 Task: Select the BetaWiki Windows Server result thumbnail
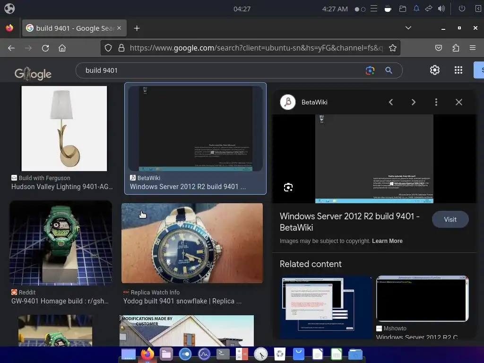click(x=195, y=129)
